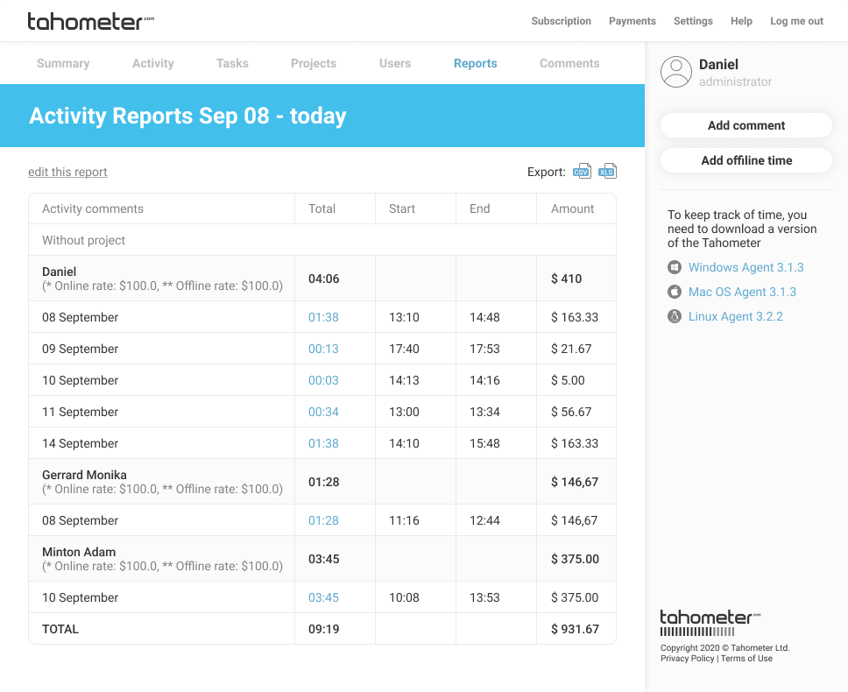
Task: Switch to the Users tab
Action: (395, 63)
